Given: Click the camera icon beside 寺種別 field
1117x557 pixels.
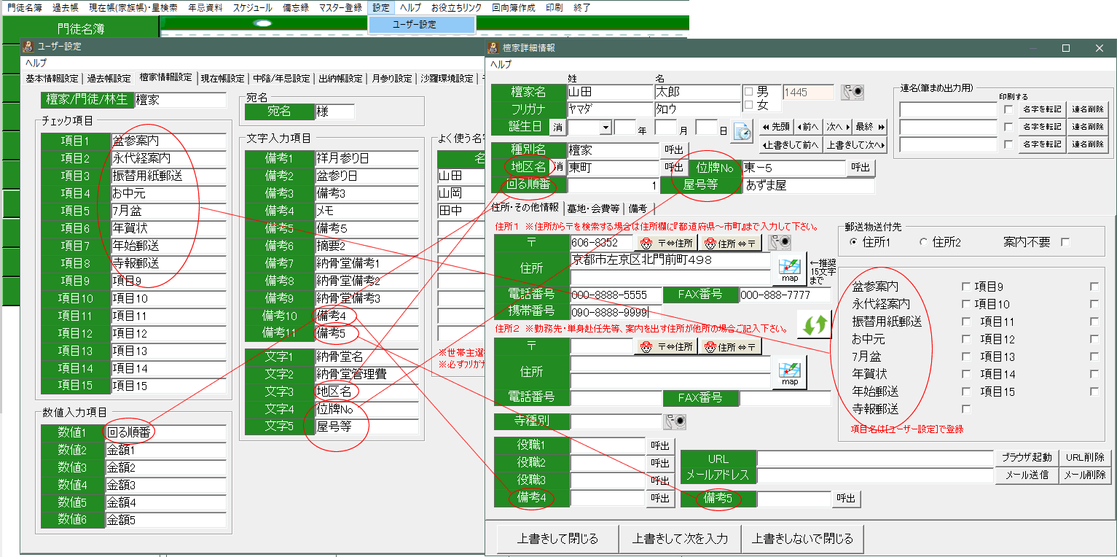Looking at the screenshot, I should [x=674, y=421].
